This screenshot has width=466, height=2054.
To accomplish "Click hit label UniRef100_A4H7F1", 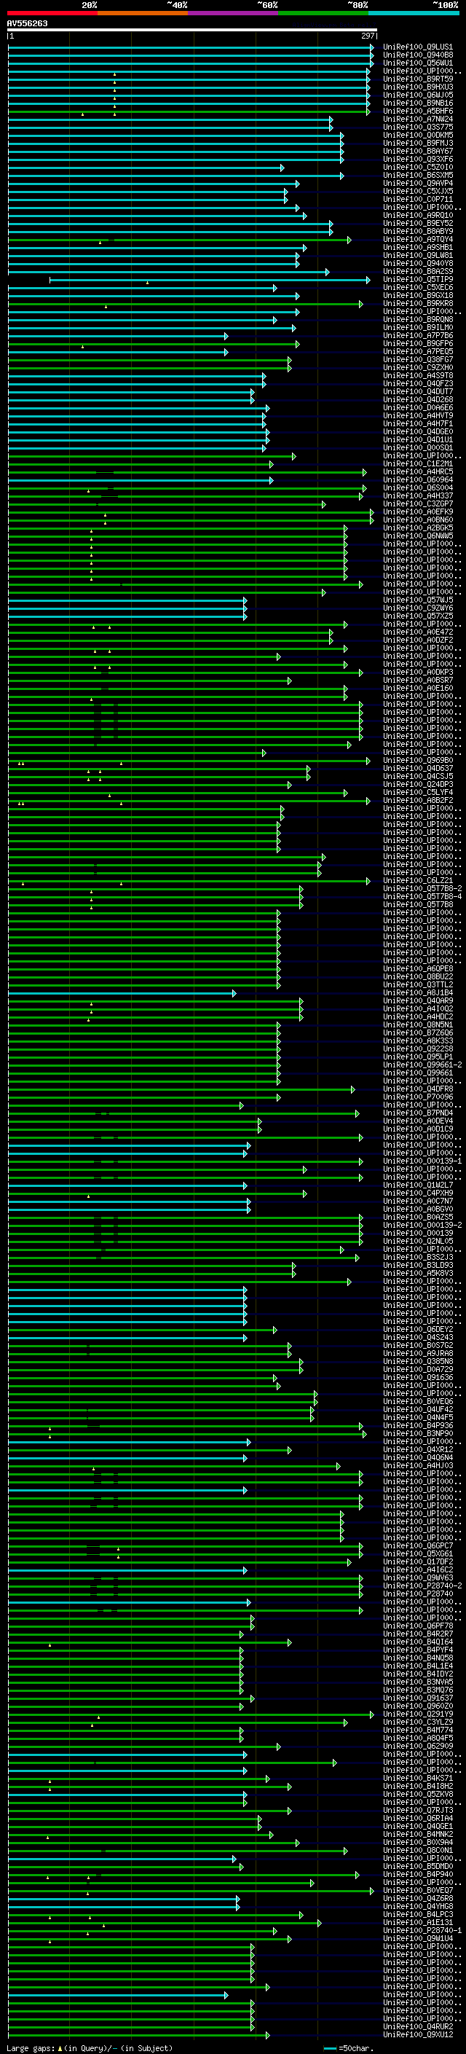I will coord(417,424).
